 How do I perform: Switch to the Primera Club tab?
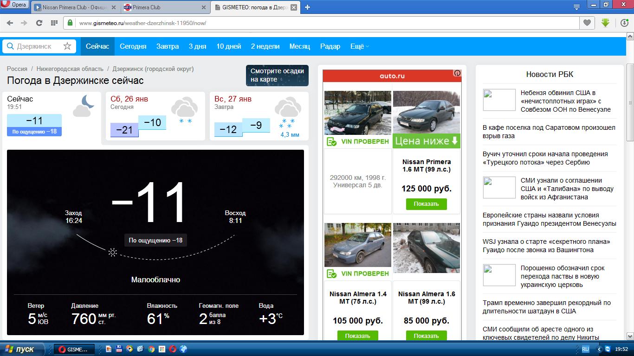165,7
